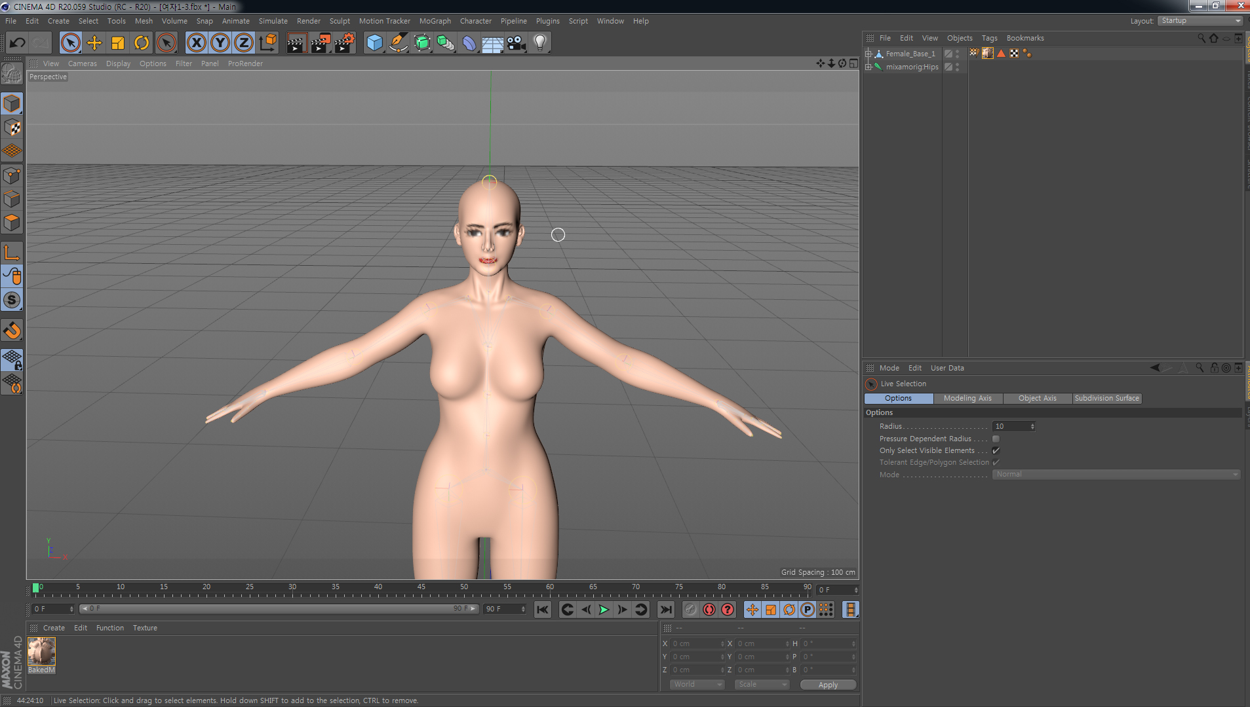The image size is (1250, 707).
Task: Open the MoGraph menu
Action: (435, 21)
